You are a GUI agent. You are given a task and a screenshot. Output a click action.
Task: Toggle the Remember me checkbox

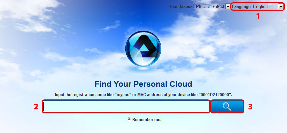[x=129, y=119]
